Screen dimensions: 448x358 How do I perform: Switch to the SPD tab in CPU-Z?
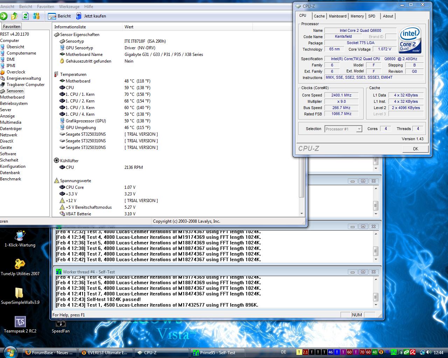click(372, 16)
